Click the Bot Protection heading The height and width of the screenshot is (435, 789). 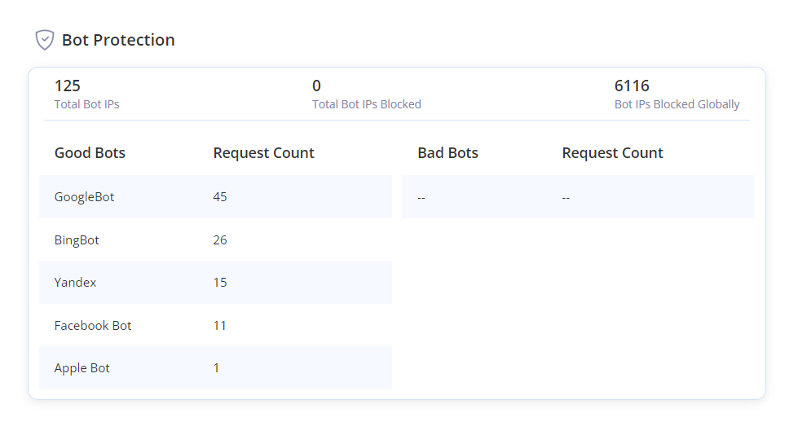118,40
